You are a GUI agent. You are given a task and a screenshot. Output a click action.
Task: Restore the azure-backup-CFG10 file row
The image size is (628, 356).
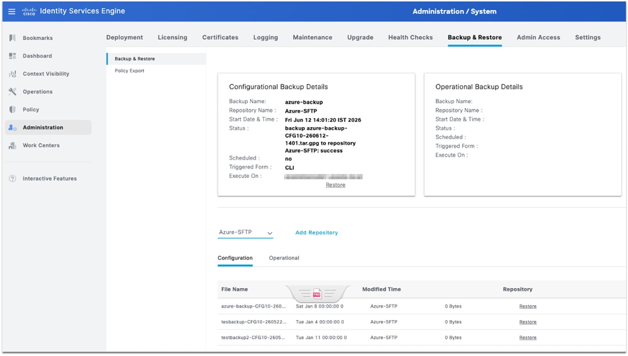pyautogui.click(x=527, y=306)
